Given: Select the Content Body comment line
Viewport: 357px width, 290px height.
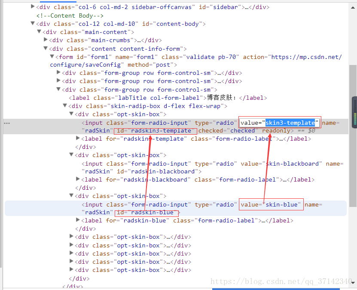Looking at the screenshot, I should [x=70, y=16].
